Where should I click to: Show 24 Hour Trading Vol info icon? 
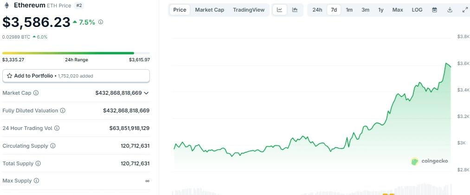pos(57,129)
